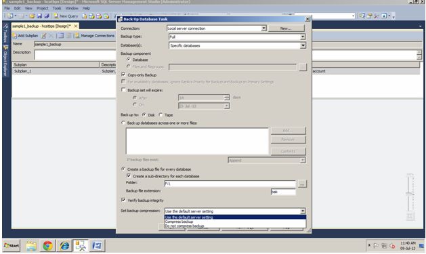Open the Object Explorer side panel
The width and height of the screenshot is (426, 254).
(x=5, y=60)
